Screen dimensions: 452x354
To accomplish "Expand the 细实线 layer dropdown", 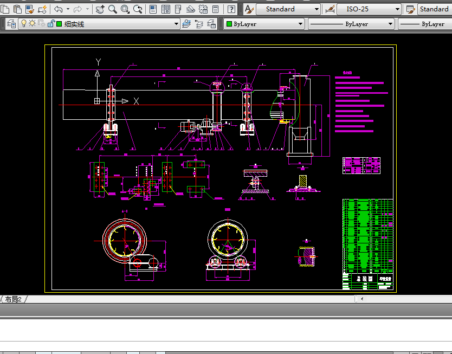I will click(176, 24).
